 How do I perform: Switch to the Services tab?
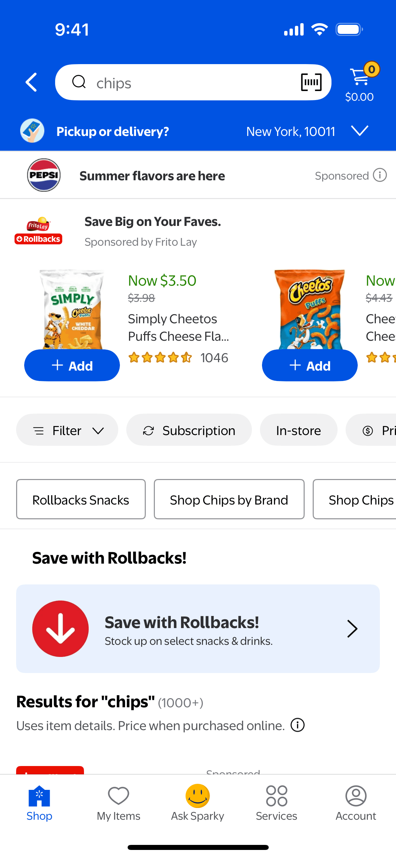point(276,803)
